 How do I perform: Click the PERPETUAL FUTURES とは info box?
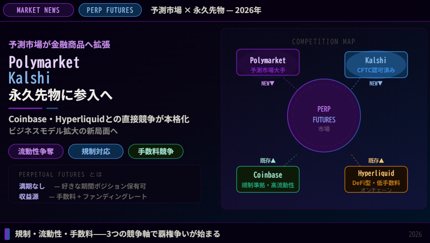(105, 184)
